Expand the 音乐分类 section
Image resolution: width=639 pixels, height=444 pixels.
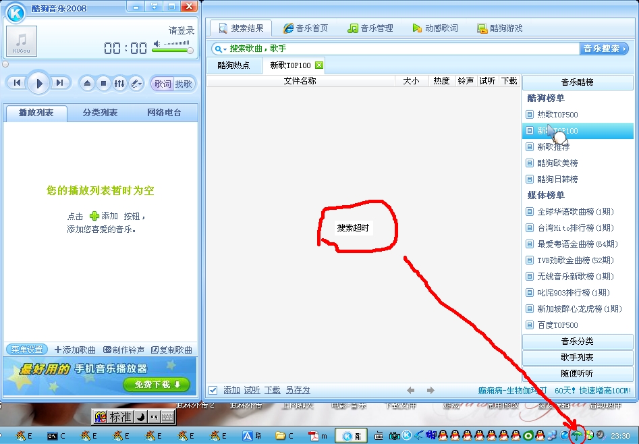[577, 341]
